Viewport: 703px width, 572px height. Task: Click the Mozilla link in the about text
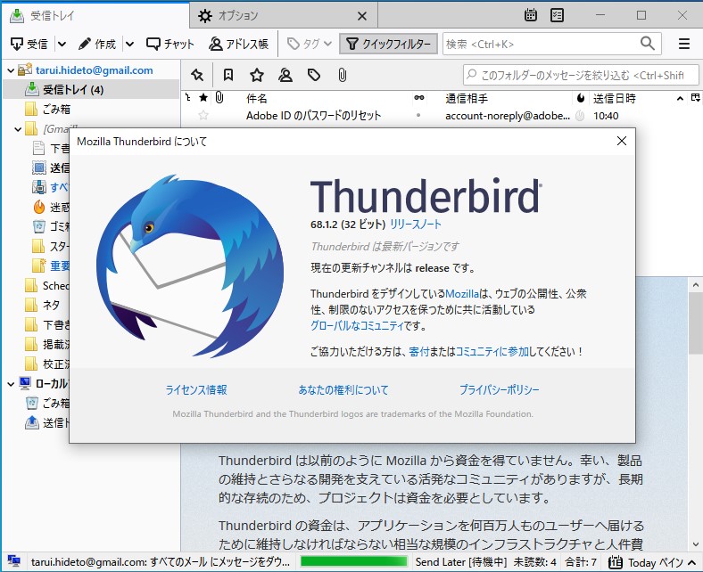click(x=462, y=294)
